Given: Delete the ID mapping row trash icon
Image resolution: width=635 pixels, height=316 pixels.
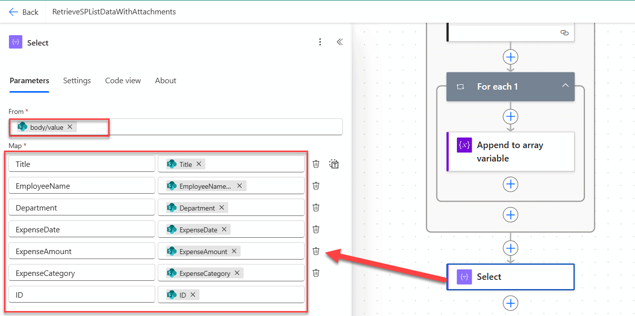Looking at the screenshot, I should tap(316, 294).
